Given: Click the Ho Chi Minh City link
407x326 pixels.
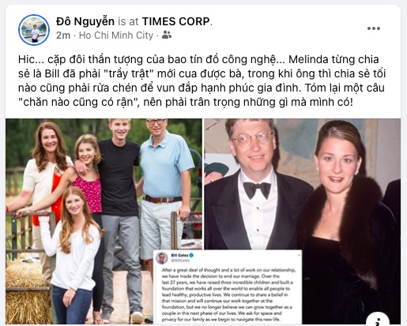Looking at the screenshot, I should [x=116, y=36].
